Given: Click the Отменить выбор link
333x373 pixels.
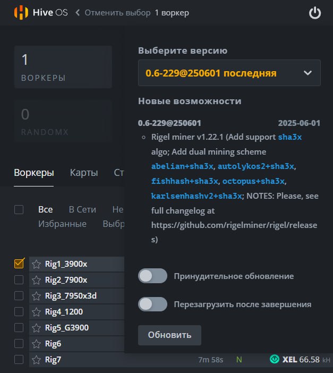Looking at the screenshot, I should point(117,13).
